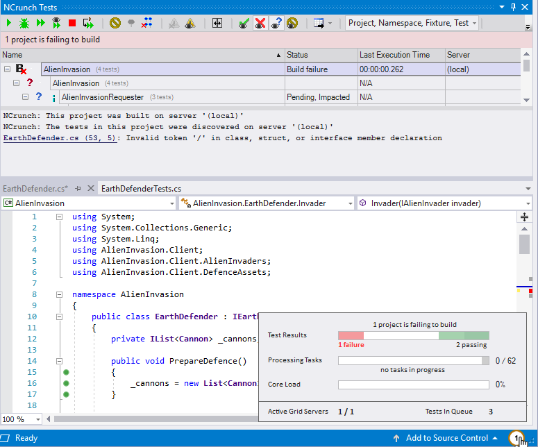Click green coverage marker on line 16
Image resolution: width=538 pixels, height=447 pixels.
click(x=66, y=383)
